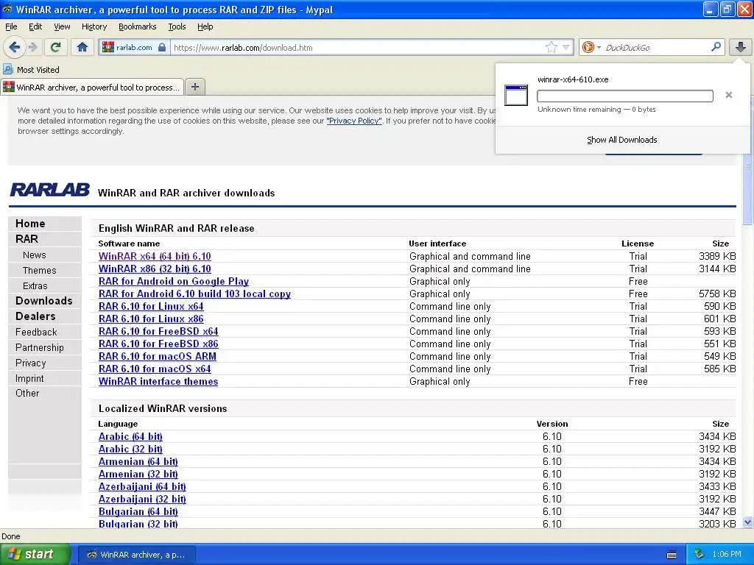Open RAR for Android on Google Play
This screenshot has width=754, height=565.
[174, 281]
